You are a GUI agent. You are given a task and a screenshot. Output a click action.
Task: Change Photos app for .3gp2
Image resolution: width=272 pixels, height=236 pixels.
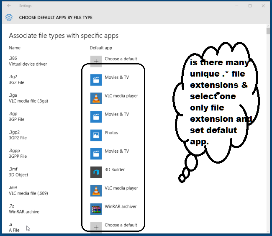coord(111,133)
